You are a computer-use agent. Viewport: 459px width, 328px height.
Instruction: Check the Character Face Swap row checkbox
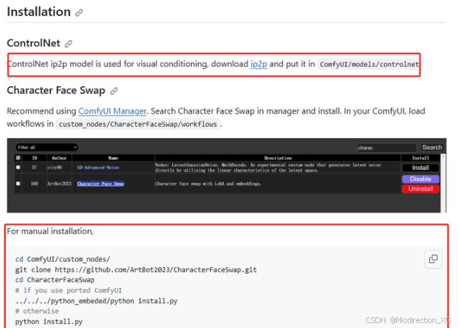point(18,184)
